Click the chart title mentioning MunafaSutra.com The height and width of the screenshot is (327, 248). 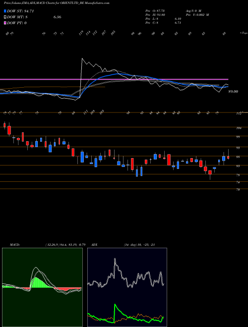click(x=57, y=3)
